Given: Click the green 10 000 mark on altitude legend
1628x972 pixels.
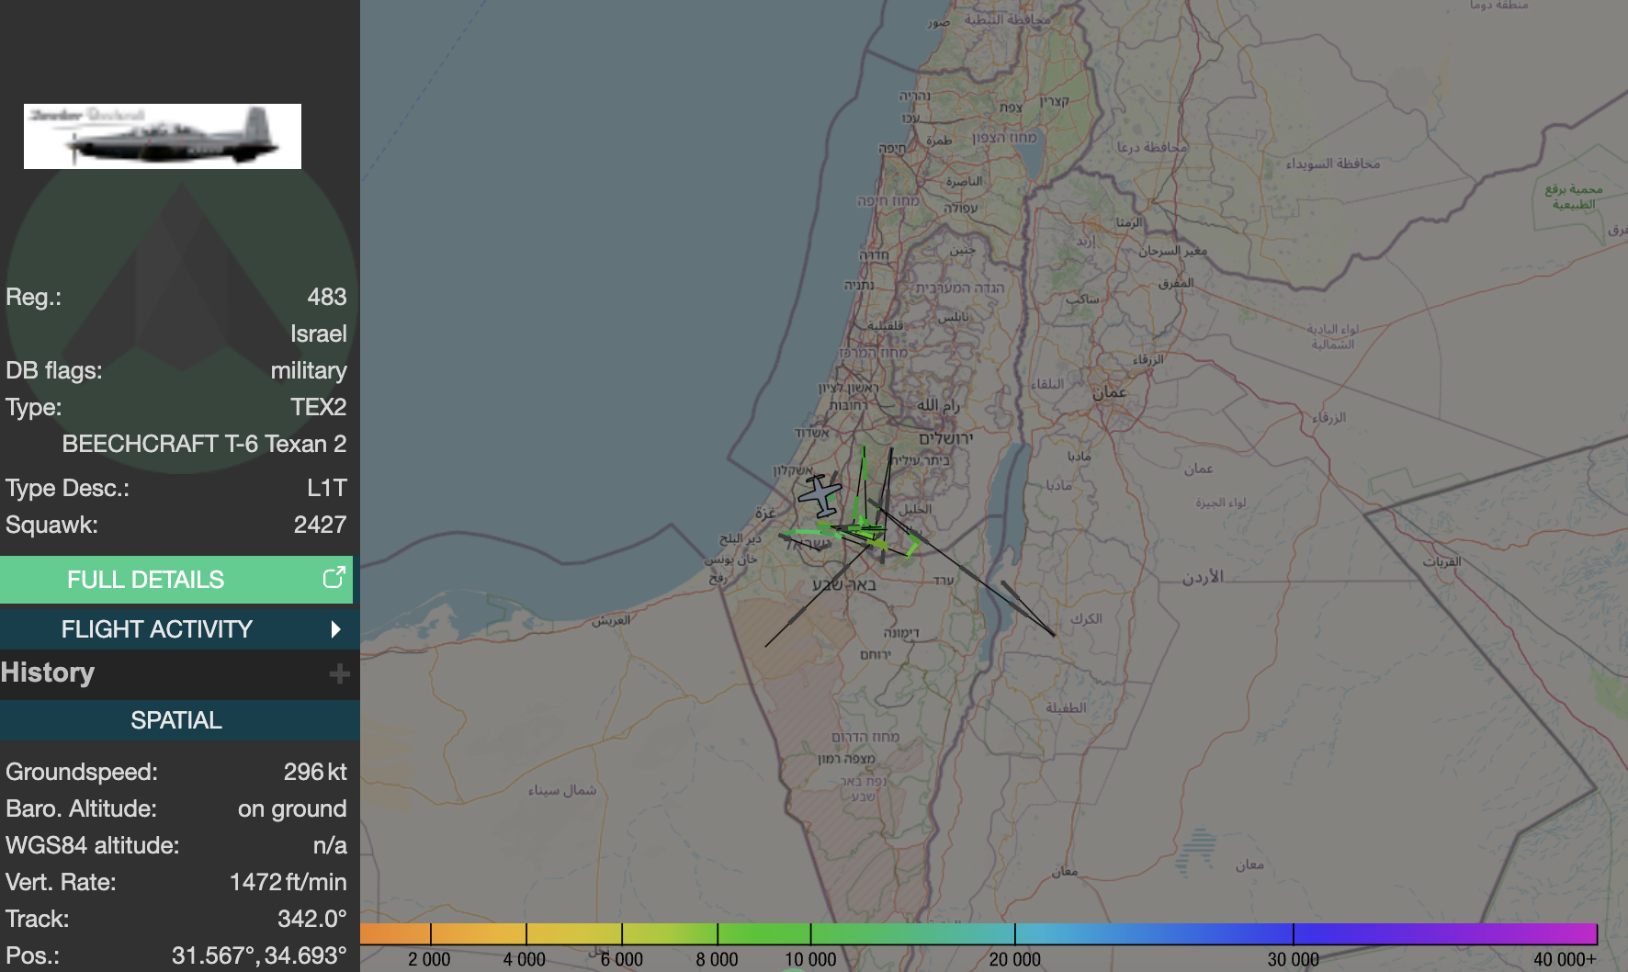Looking at the screenshot, I should (810, 934).
